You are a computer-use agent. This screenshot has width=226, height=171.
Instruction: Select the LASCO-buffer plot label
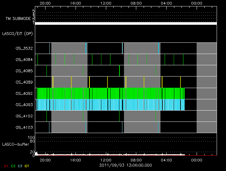pyautogui.click(x=16, y=144)
